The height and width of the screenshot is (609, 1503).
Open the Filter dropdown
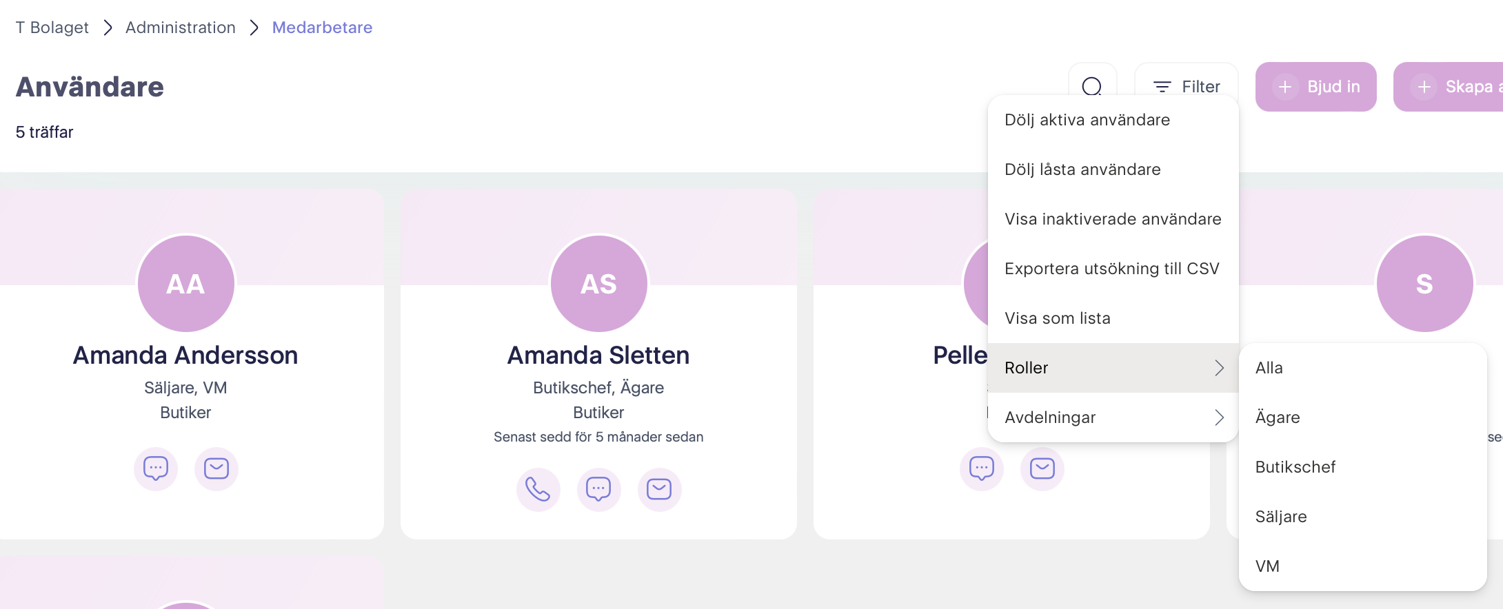tap(1187, 87)
